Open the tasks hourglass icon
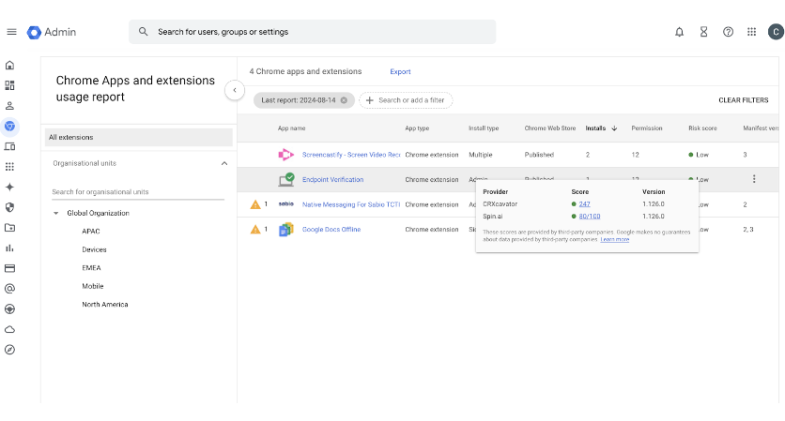 click(703, 32)
